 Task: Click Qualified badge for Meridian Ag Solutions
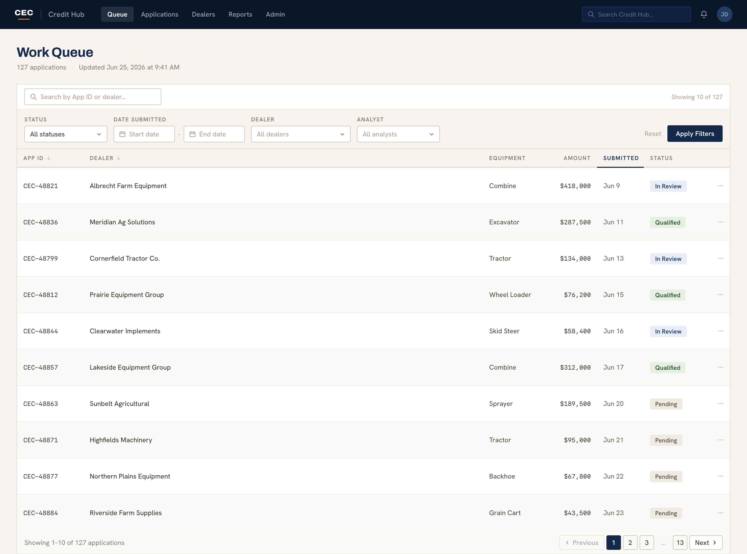[668, 222]
